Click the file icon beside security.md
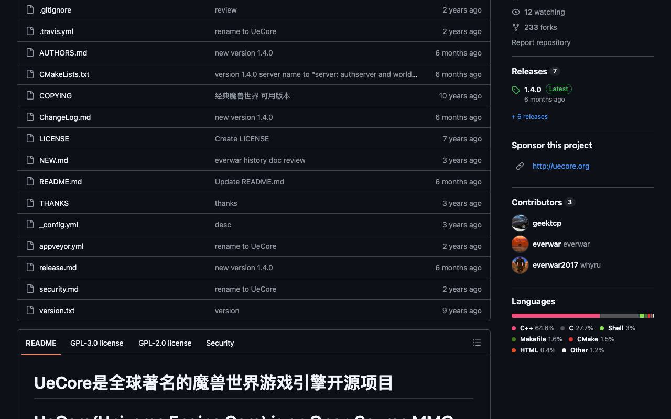 point(30,289)
